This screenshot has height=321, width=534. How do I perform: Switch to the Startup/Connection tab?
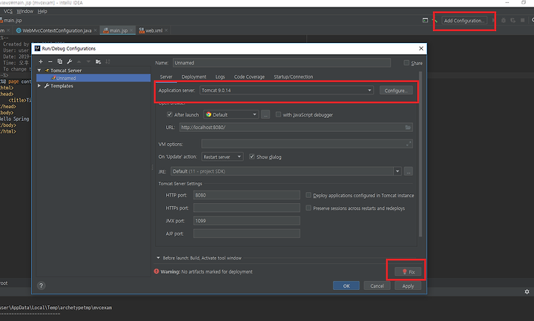click(x=293, y=76)
